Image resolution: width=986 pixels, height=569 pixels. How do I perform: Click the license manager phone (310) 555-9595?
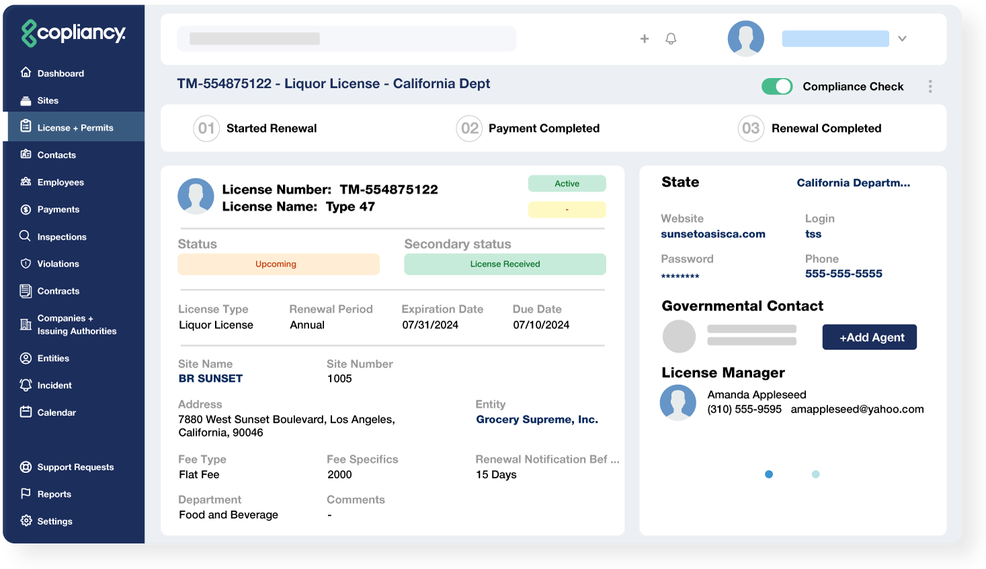[744, 409]
